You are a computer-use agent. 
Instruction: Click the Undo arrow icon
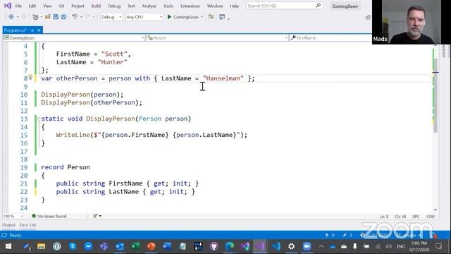click(75, 17)
